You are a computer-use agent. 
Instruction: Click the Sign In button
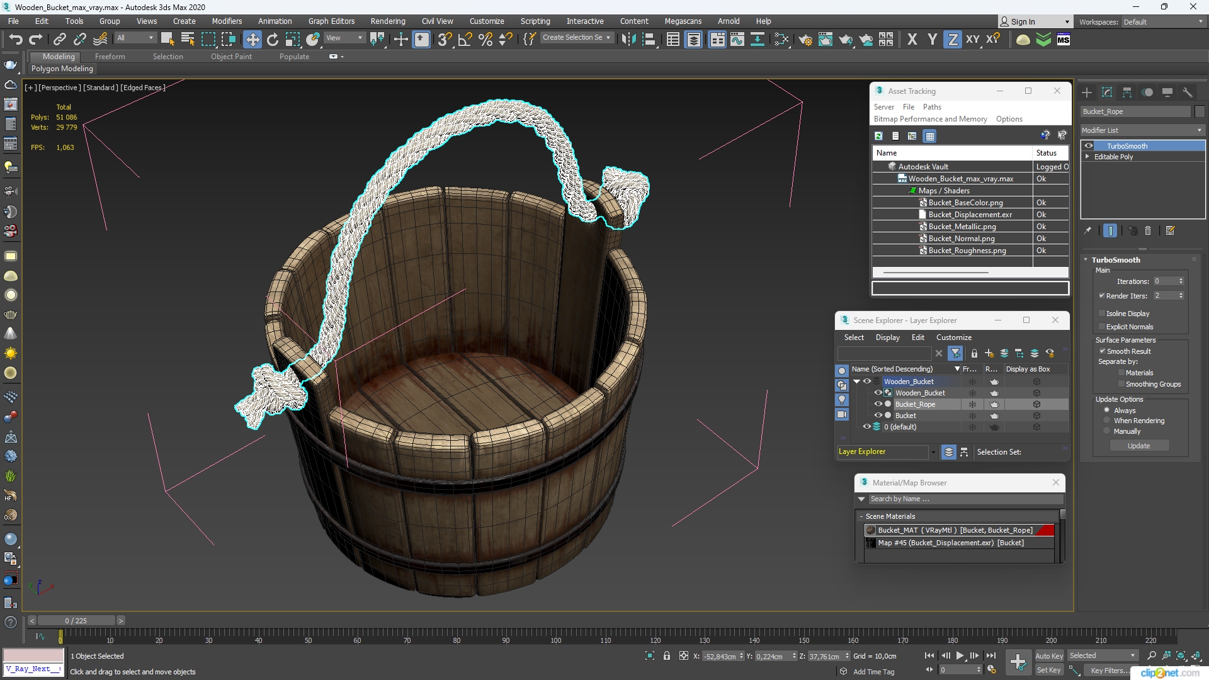[x=1035, y=22]
